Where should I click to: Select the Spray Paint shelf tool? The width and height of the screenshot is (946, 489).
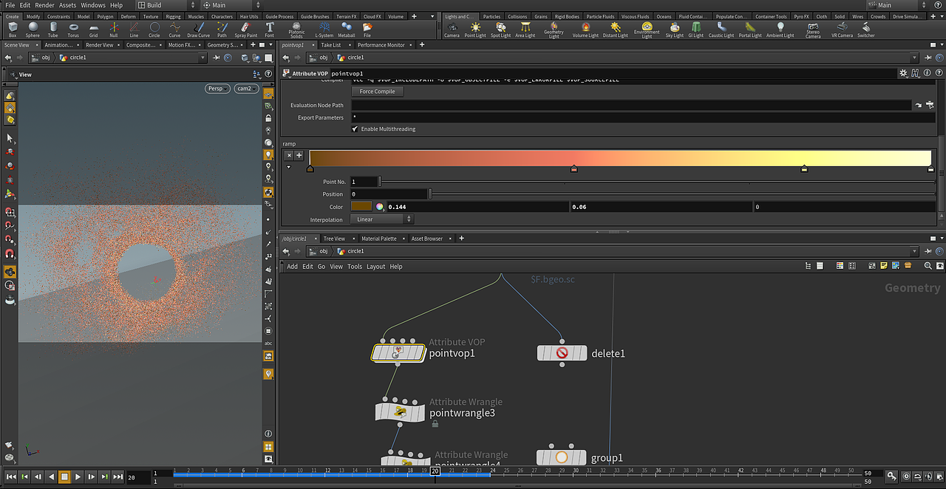[246, 30]
